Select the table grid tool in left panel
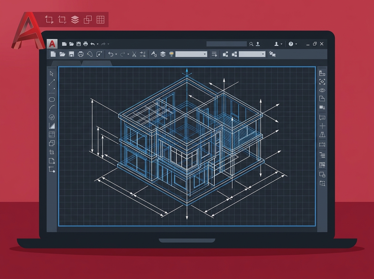This screenshot has width=374, height=279. (x=52, y=135)
